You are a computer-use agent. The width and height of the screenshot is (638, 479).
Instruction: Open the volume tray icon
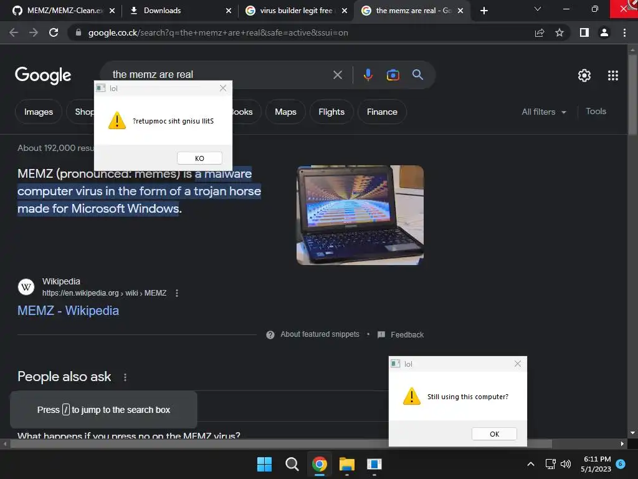pyautogui.click(x=566, y=464)
